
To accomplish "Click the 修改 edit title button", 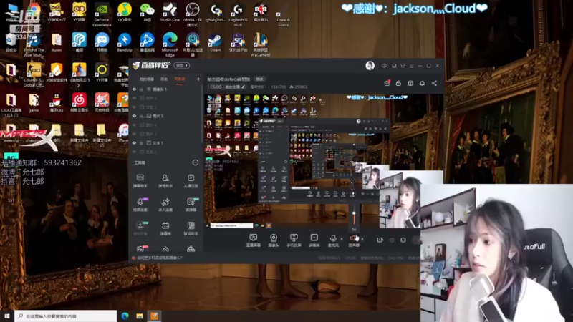I will click(259, 79).
